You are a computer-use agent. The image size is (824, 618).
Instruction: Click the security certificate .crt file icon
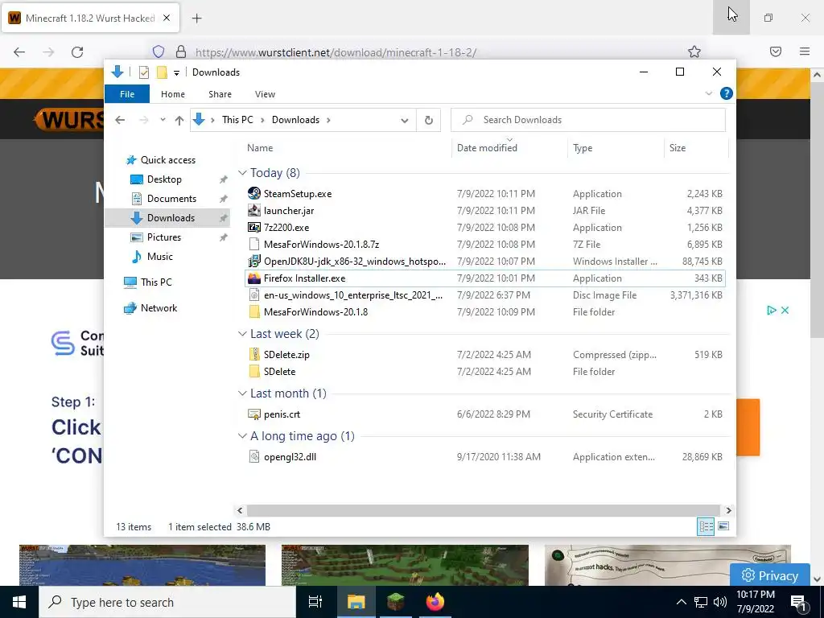254,414
